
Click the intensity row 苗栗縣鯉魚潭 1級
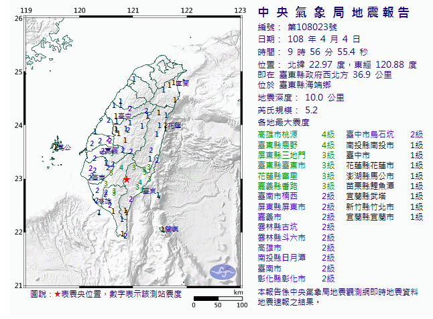(385, 186)
